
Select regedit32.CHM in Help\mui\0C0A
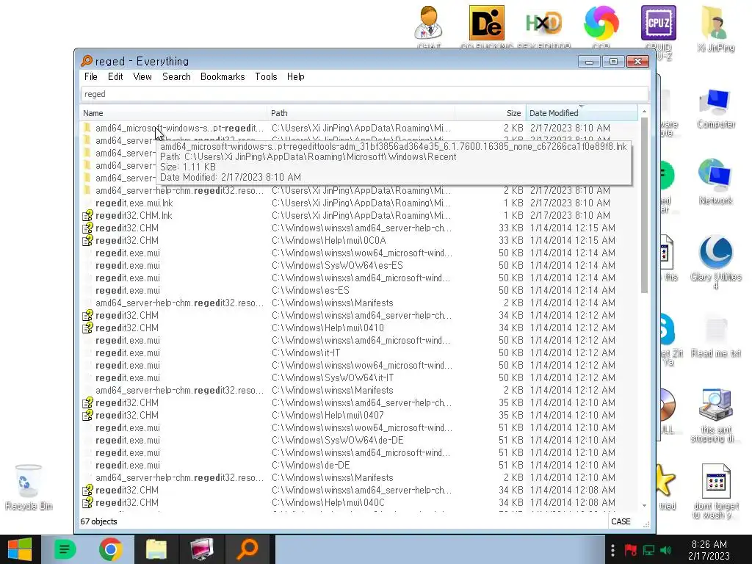click(358, 240)
